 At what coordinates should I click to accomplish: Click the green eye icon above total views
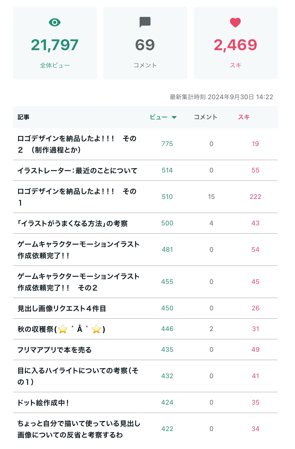click(55, 22)
